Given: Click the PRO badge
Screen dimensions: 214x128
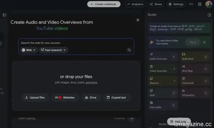Looking at the screenshot, I should (x=191, y=4).
